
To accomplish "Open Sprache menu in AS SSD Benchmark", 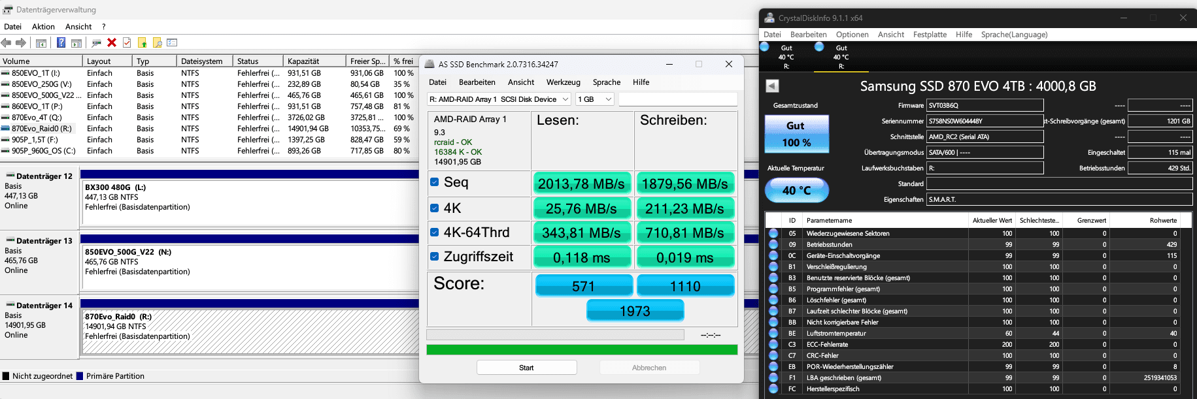I will tap(607, 82).
